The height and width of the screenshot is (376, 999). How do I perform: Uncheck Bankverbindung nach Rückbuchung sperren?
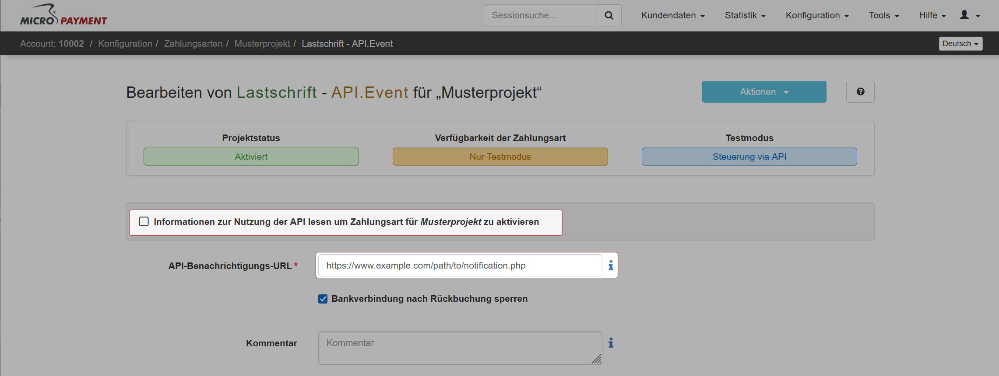coord(323,299)
